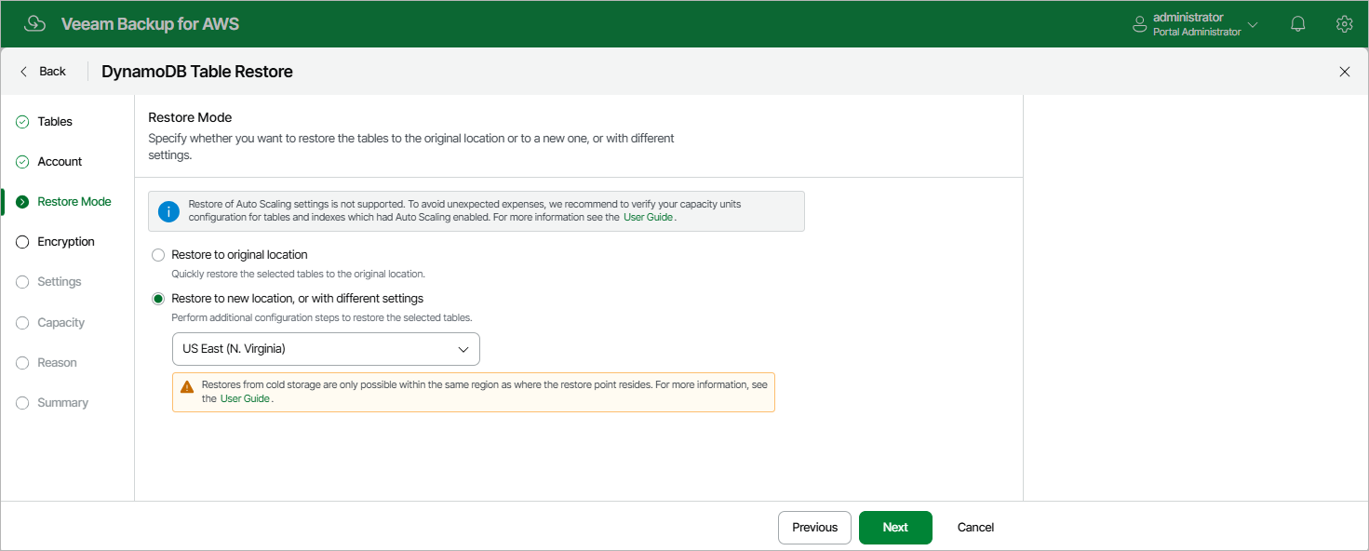Click 'Quickly restore the selected tables' description
The width and height of the screenshot is (1369, 551).
coord(298,275)
